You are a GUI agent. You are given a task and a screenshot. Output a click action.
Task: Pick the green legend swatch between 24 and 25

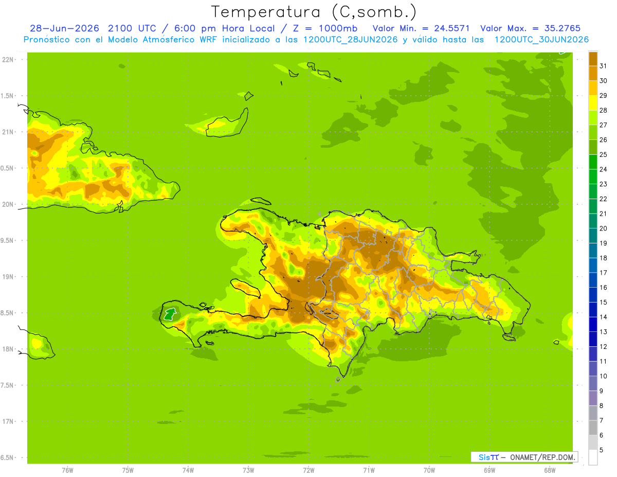tap(593, 162)
